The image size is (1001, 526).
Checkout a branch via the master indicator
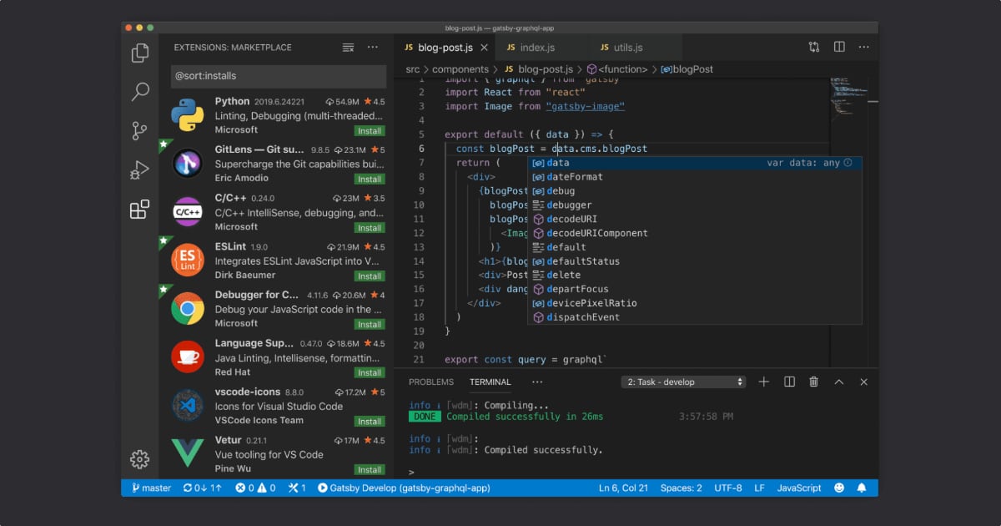coord(150,488)
